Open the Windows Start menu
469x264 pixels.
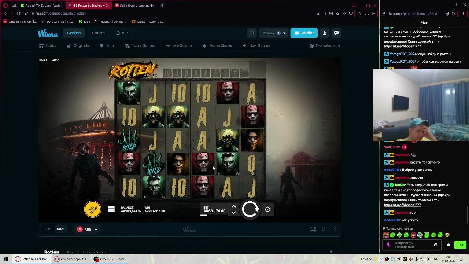point(5,259)
